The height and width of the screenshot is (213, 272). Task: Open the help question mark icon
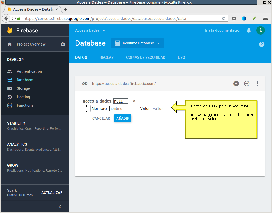point(262,44)
